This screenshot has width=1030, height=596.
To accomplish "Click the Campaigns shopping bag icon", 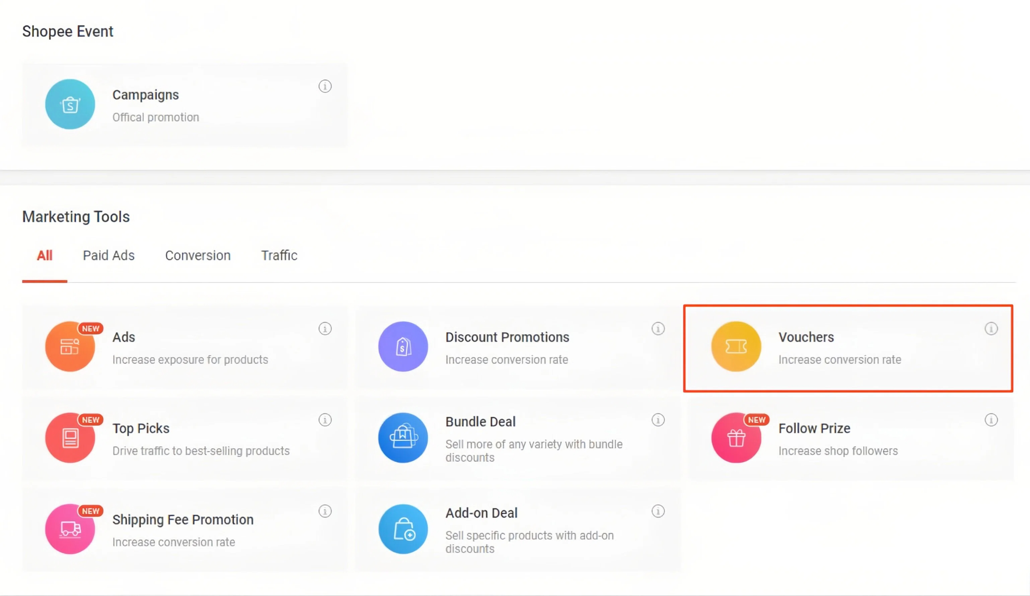I will (70, 104).
